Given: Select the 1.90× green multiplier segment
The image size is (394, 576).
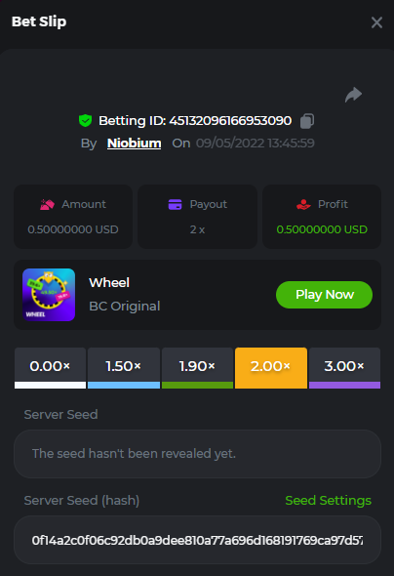Looking at the screenshot, I should [x=197, y=368].
